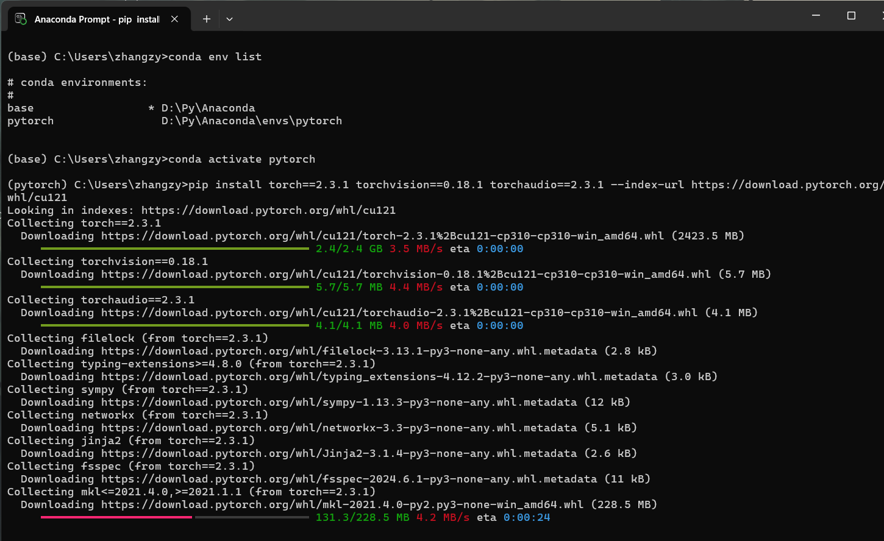
Task: Click the mkl-2021.4.0 wheel download URL
Action: point(343,504)
